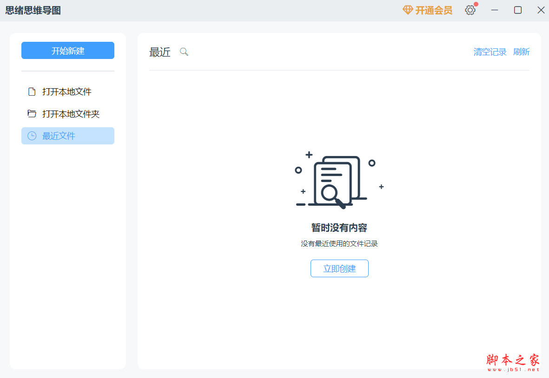The height and width of the screenshot is (378, 549).
Task: Click the settings gear with red notification dot
Action: tap(470, 9)
